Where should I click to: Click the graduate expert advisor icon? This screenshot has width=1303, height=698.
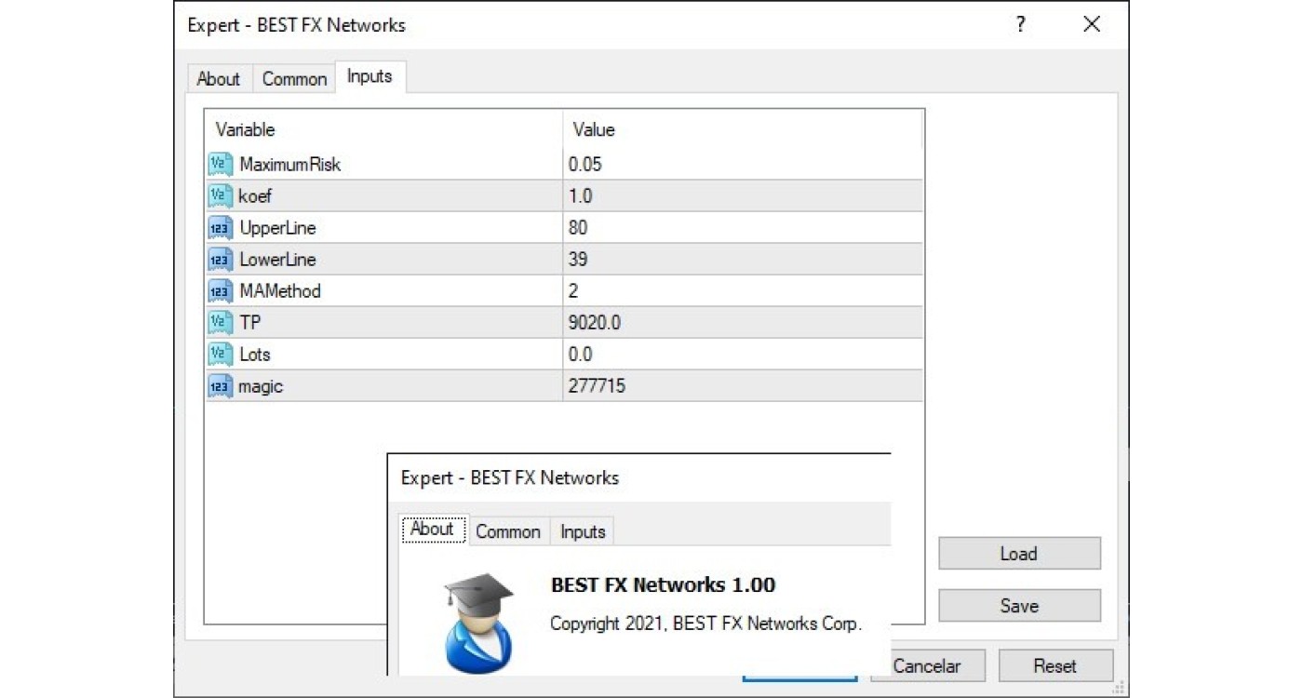pos(478,622)
